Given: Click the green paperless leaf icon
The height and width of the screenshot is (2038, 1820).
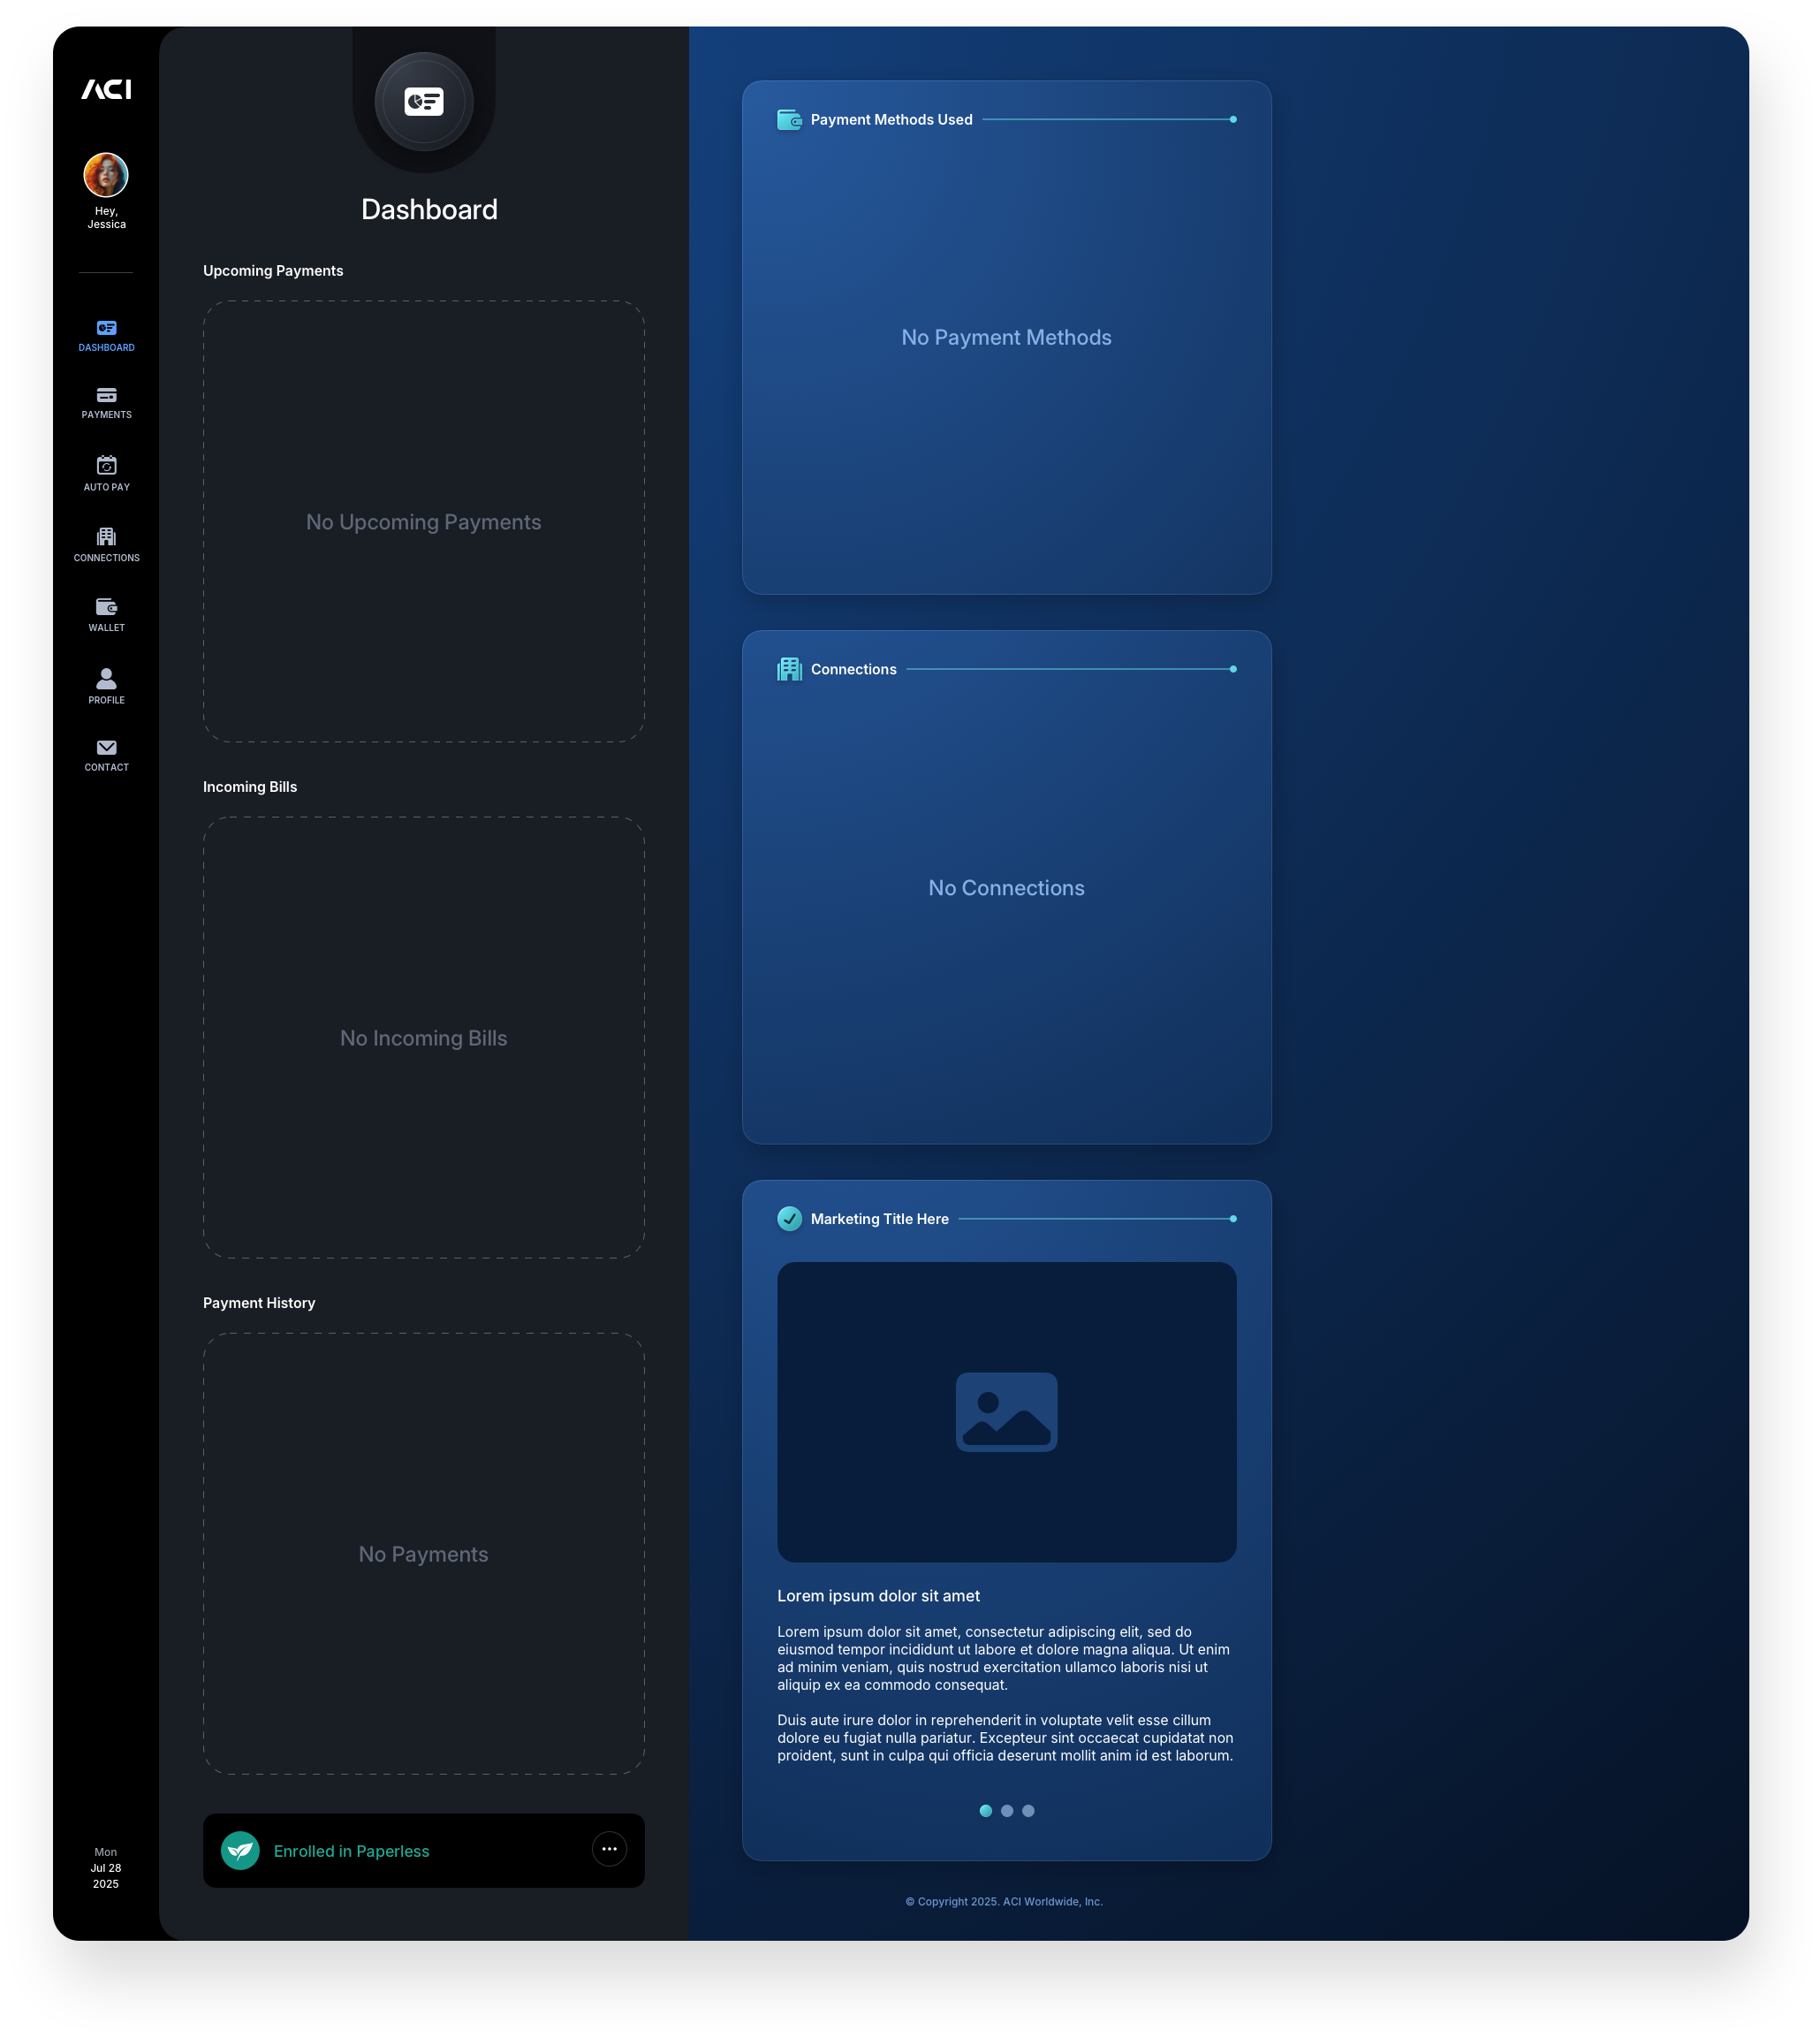Looking at the screenshot, I should coord(240,1851).
